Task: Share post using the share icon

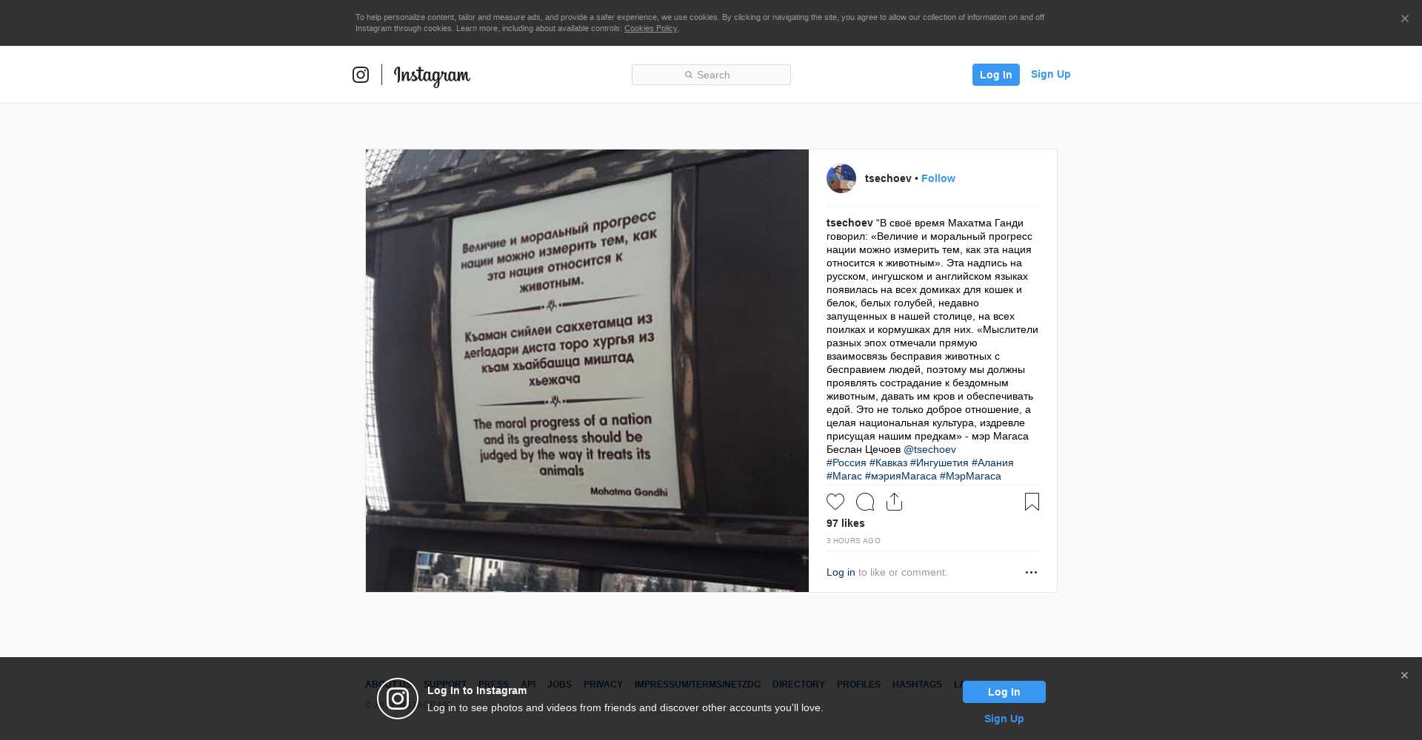Action: pyautogui.click(x=895, y=502)
